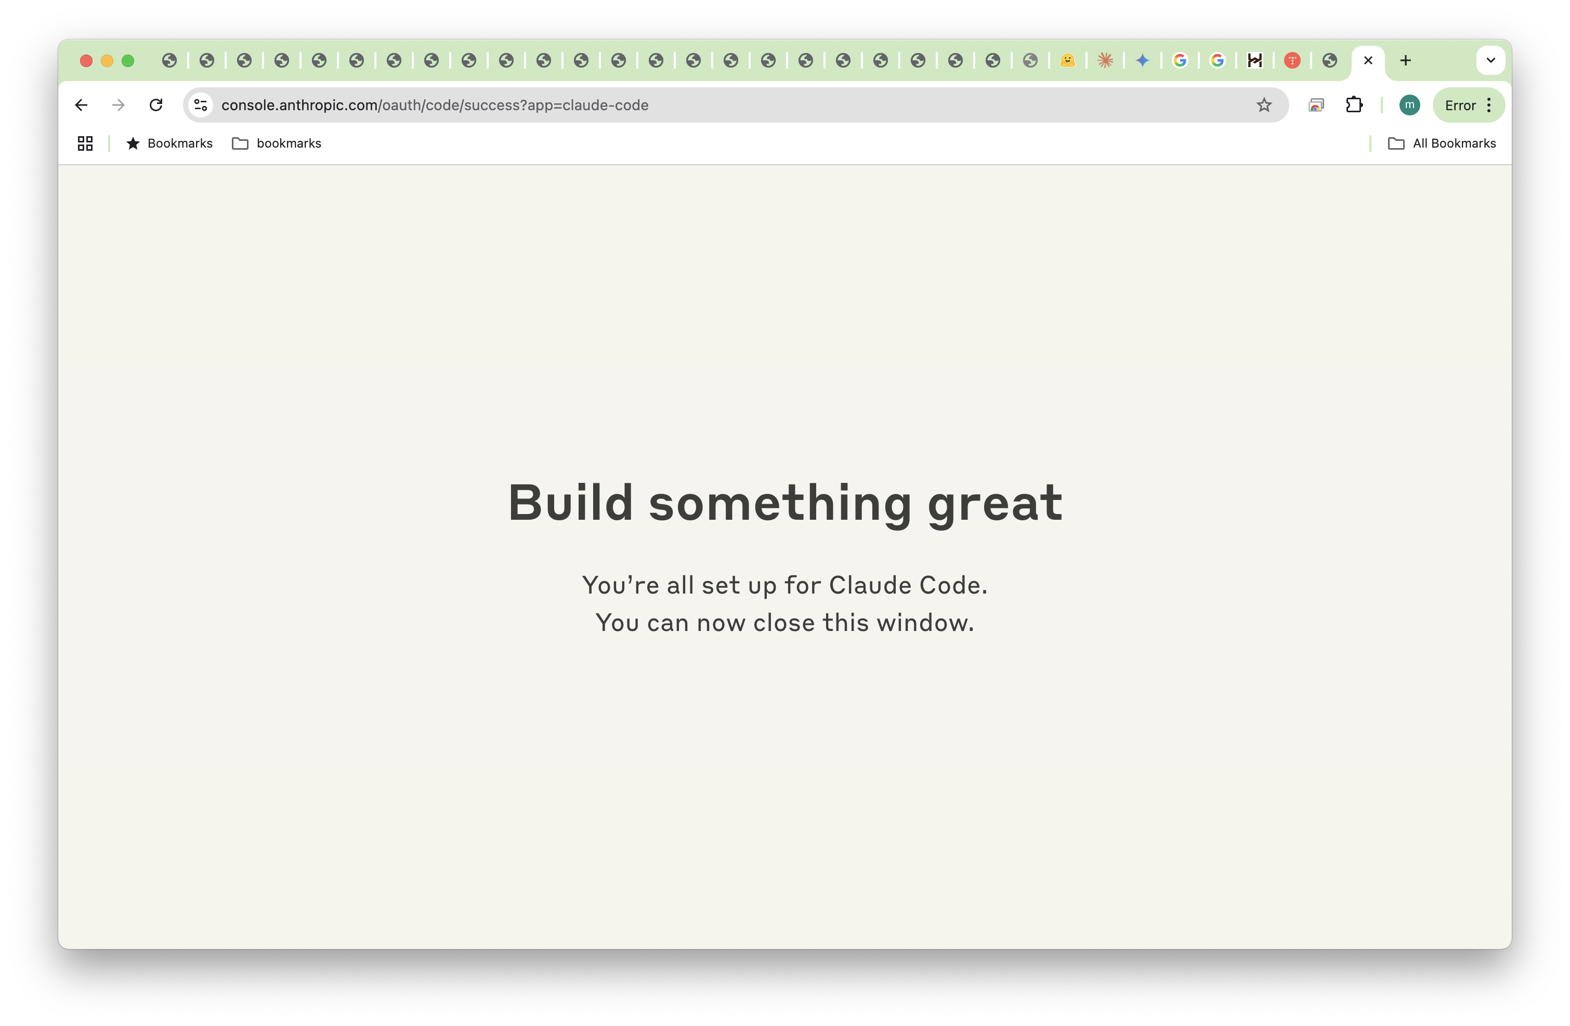Open the green 'm' profile avatar

coord(1409,105)
